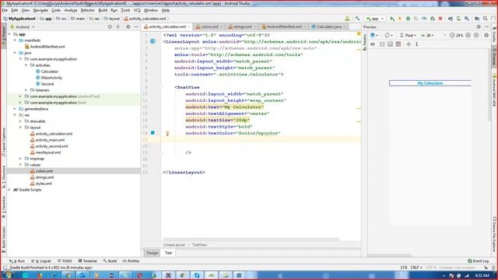Click the scroll-from-source target icon
The height and width of the screenshot is (280, 498).
click(x=110, y=27)
